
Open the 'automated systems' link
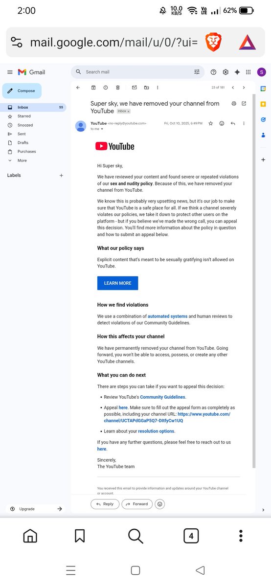pyautogui.click(x=167, y=316)
